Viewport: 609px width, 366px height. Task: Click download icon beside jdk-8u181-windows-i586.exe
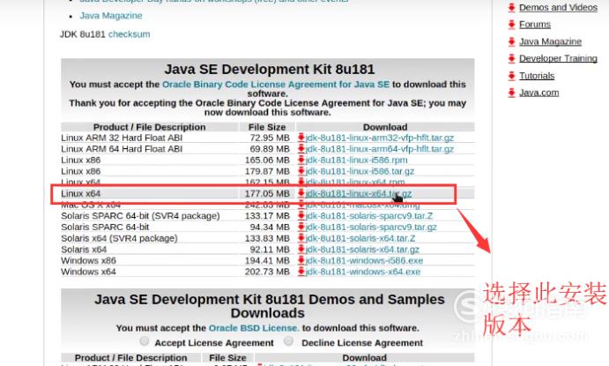(x=301, y=261)
